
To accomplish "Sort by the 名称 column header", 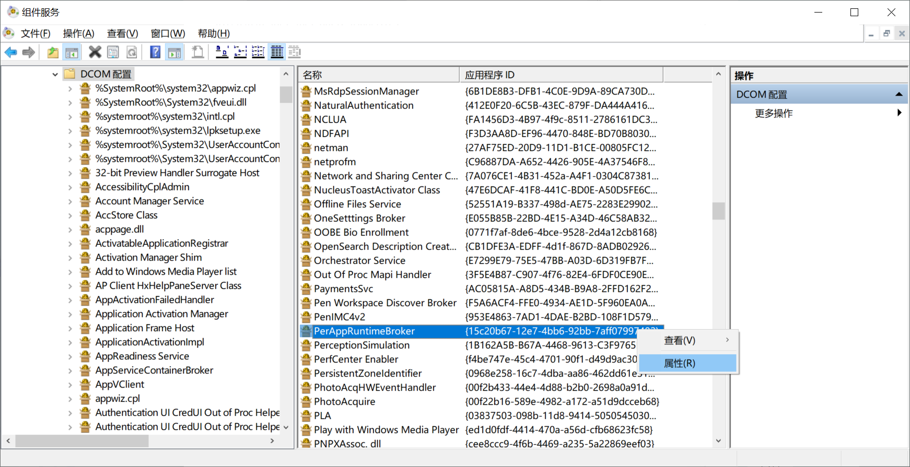I will pyautogui.click(x=379, y=75).
